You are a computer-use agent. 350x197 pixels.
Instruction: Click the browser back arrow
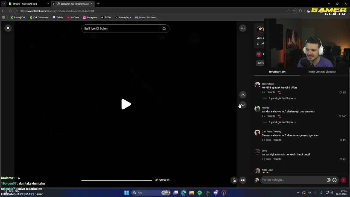pos(4,11)
